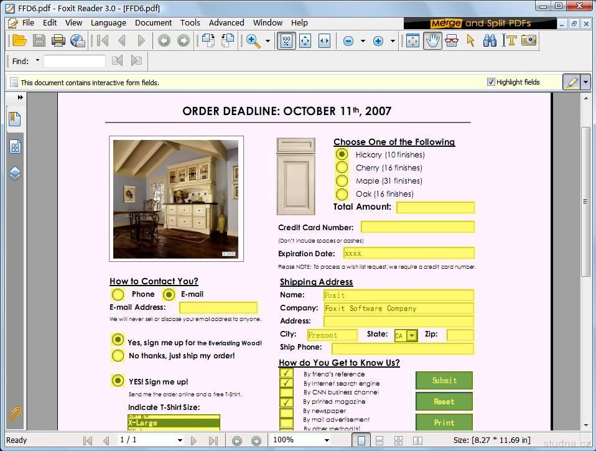
Task: Select the Phone contact radio button
Action: 118,294
